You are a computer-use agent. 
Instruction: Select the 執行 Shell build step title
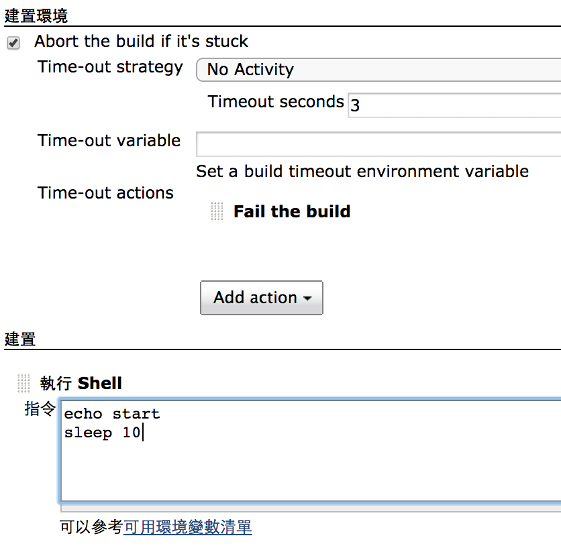point(81,383)
